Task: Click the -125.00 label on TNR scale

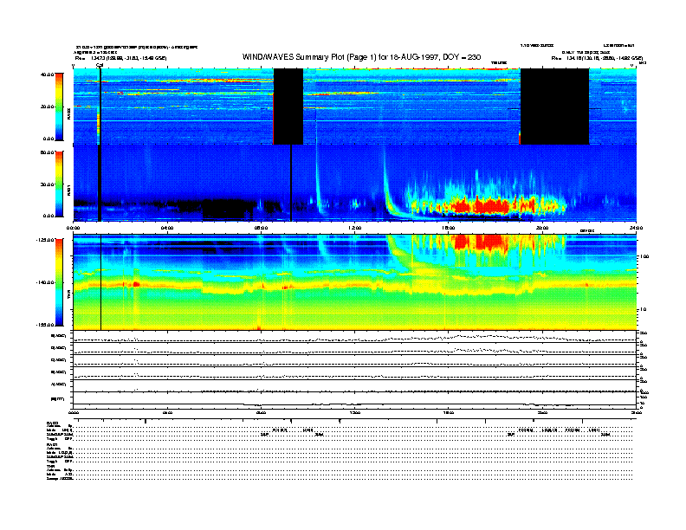Action: coord(45,240)
